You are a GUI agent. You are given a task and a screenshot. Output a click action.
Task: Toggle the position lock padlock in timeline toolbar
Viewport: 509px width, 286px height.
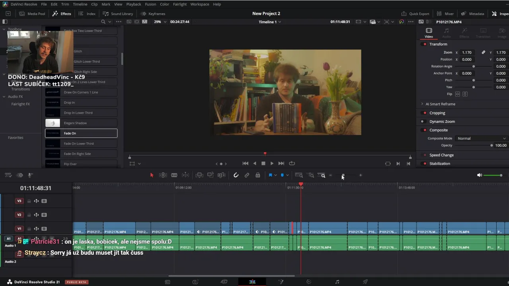click(x=258, y=175)
